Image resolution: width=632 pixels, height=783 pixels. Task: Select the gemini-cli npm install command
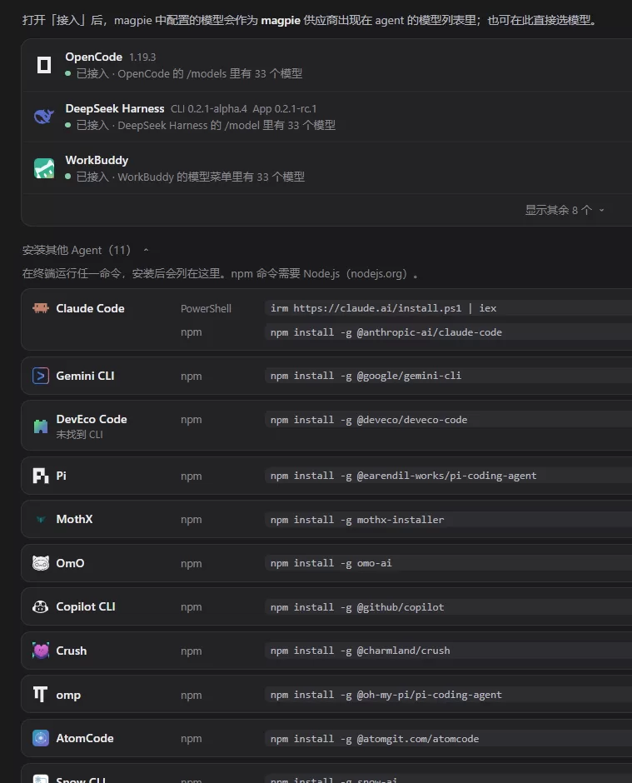click(x=448, y=376)
